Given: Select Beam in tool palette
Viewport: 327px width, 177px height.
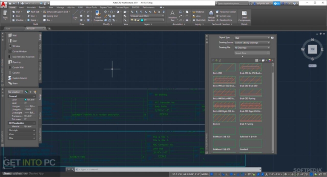Looking at the screenshot, I should (13, 83).
